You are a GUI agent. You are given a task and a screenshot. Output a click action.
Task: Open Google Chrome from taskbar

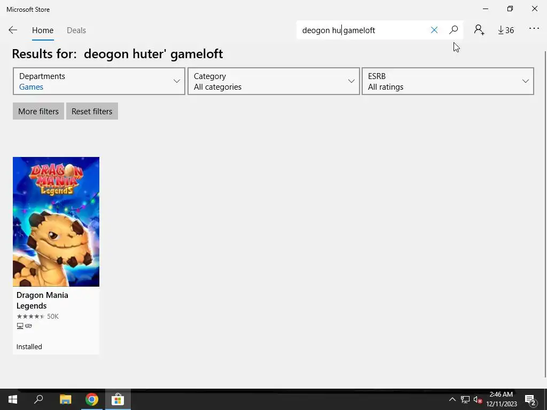[x=92, y=399]
